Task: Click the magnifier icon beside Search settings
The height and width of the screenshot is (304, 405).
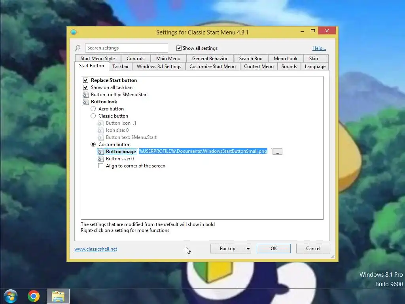Action: pos(78,48)
